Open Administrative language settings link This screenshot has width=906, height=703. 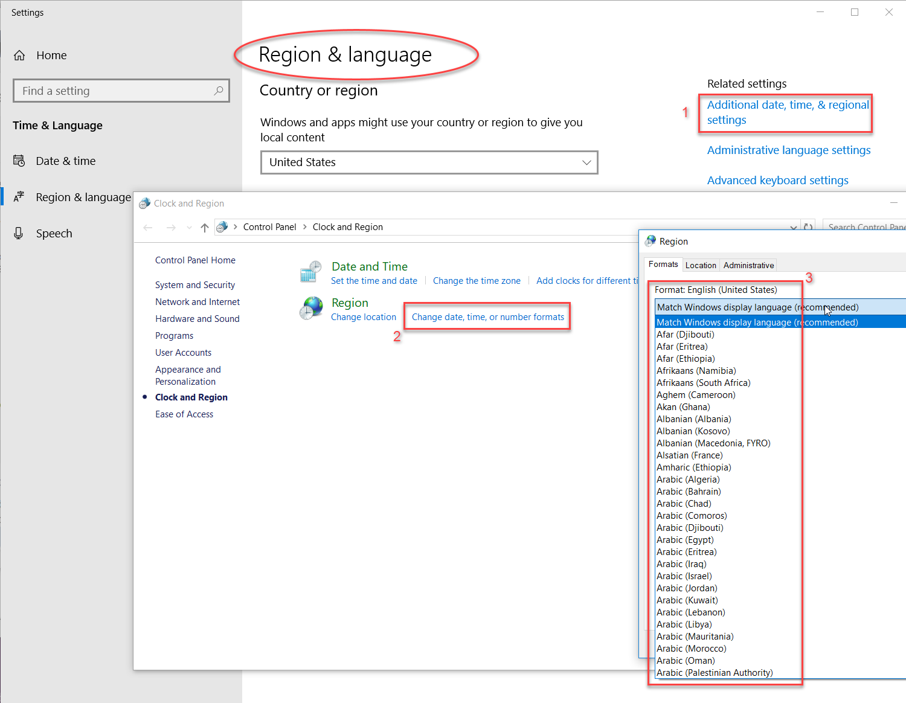pyautogui.click(x=789, y=150)
